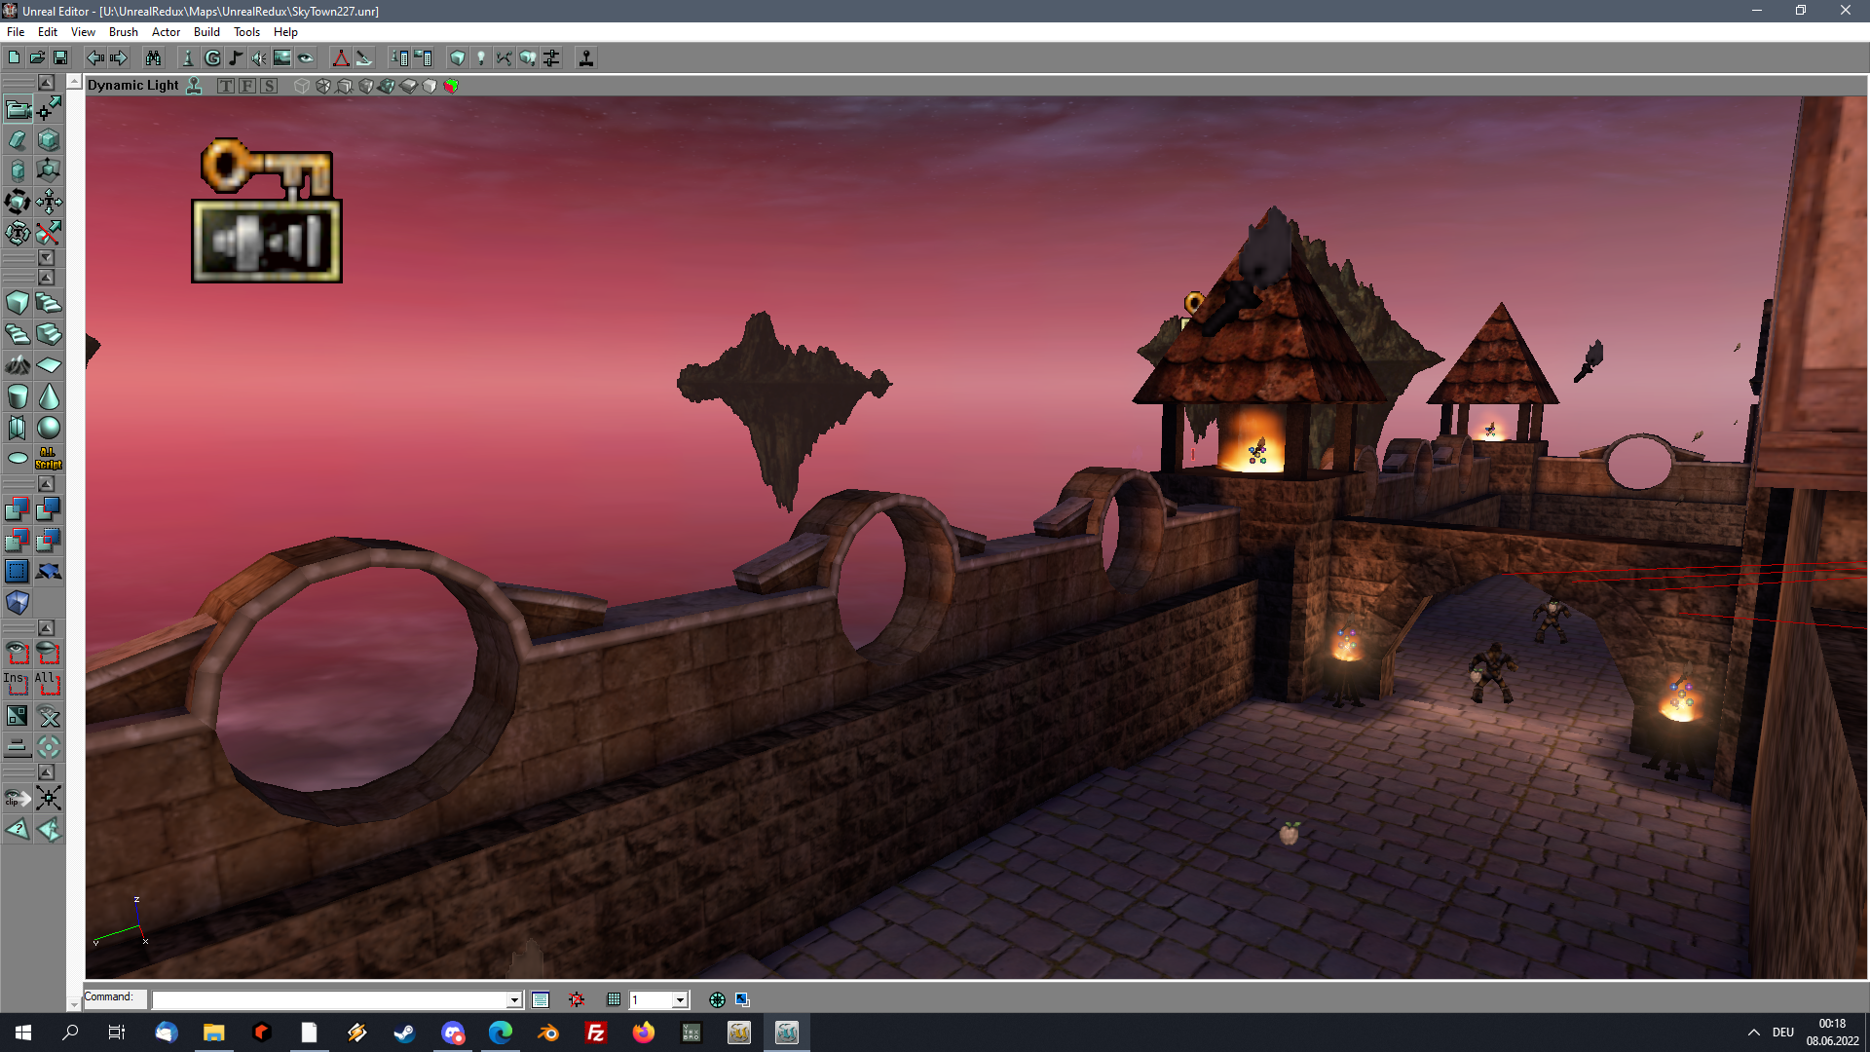
Task: Select the Cone brush builder
Action: [49, 396]
